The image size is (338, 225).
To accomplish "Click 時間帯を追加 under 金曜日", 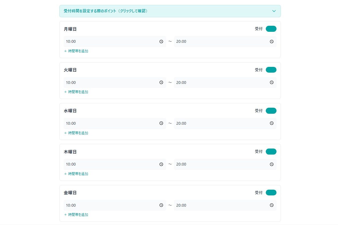I will click(x=76, y=215).
